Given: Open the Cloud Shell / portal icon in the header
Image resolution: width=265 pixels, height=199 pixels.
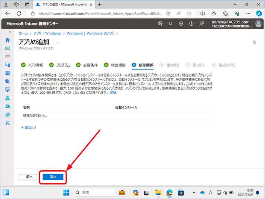Looking at the screenshot, I should [x=160, y=24].
